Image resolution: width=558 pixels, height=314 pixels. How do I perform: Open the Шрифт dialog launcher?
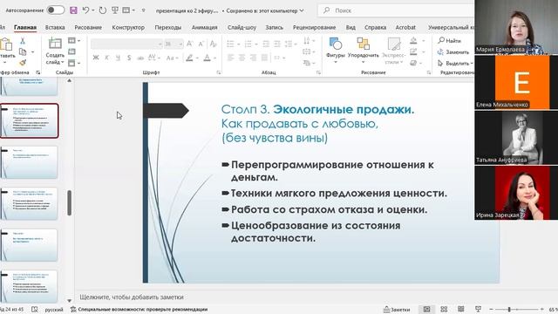coord(219,72)
